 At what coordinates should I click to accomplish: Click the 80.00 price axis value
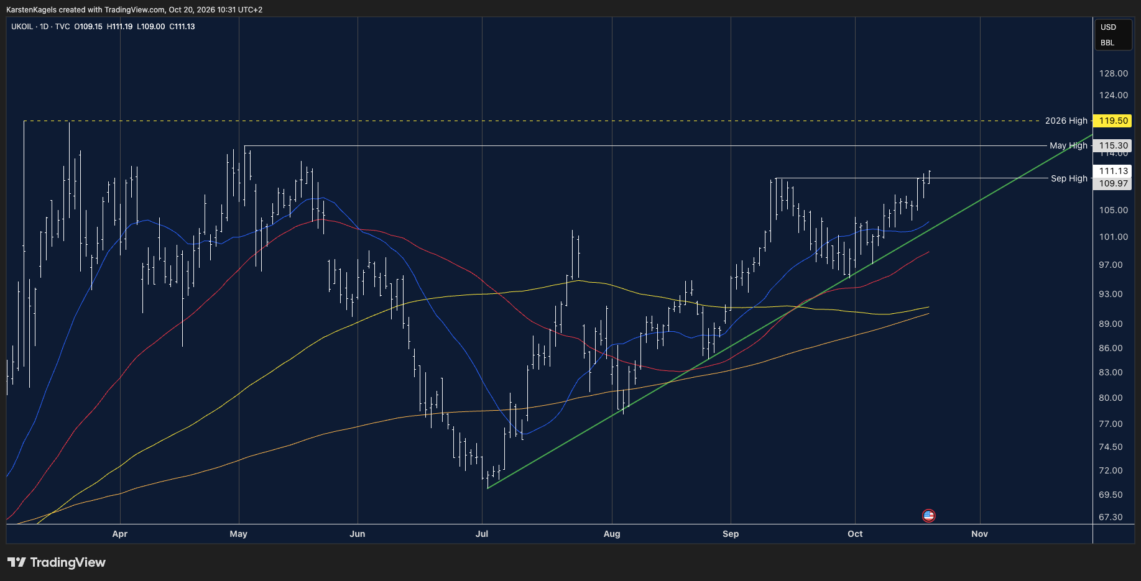(x=1111, y=398)
